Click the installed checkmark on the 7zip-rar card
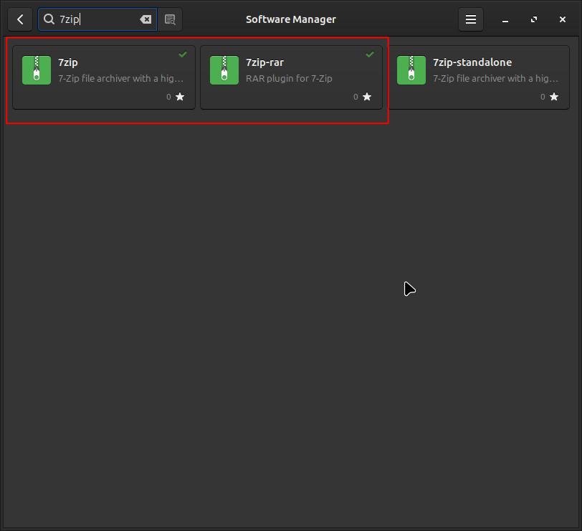The height and width of the screenshot is (531, 582). [x=370, y=54]
